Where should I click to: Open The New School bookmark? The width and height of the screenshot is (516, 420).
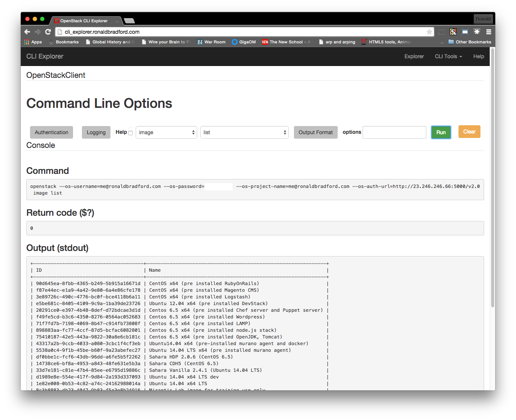click(286, 42)
